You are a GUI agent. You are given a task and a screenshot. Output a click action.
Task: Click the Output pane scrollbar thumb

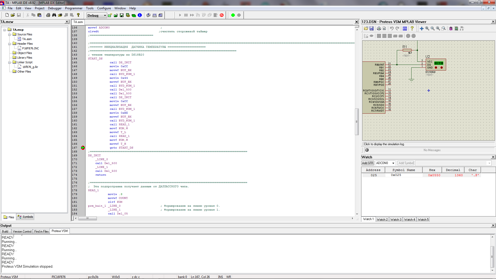click(x=492, y=257)
